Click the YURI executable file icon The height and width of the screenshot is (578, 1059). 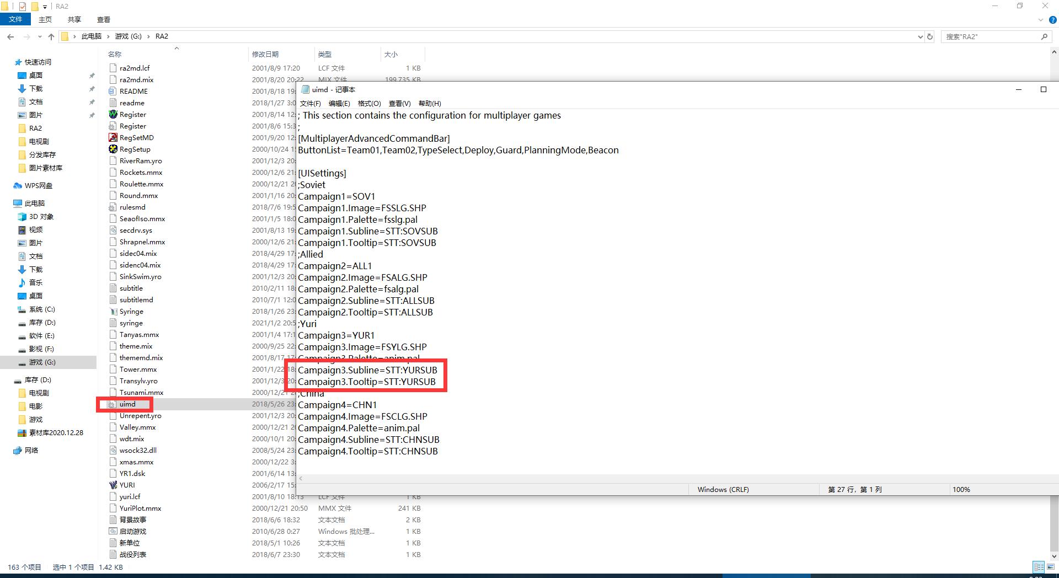coord(113,485)
